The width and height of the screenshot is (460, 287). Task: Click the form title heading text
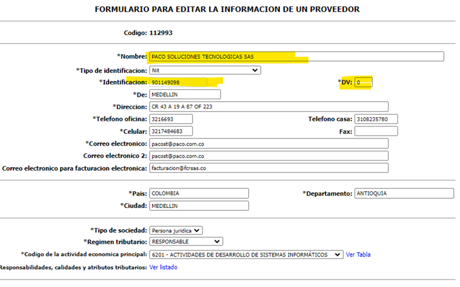point(227,9)
